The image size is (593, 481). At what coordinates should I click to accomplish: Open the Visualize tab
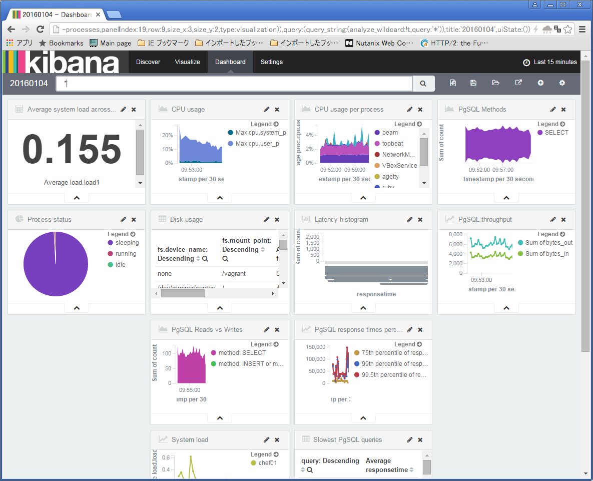(187, 62)
